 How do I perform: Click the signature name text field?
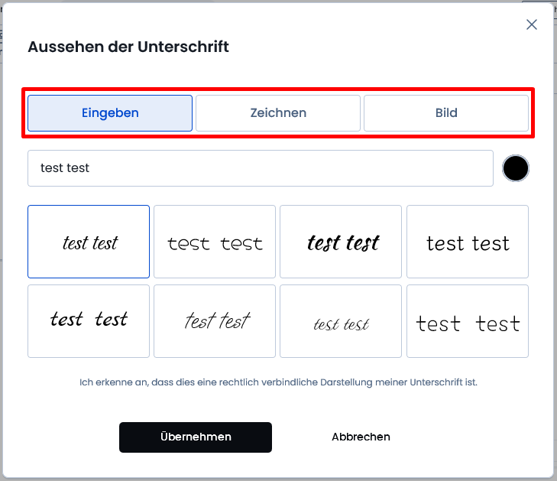[x=261, y=168]
